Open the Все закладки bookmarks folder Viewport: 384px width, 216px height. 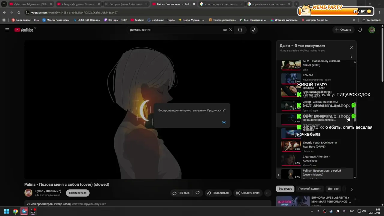click(x=371, y=20)
